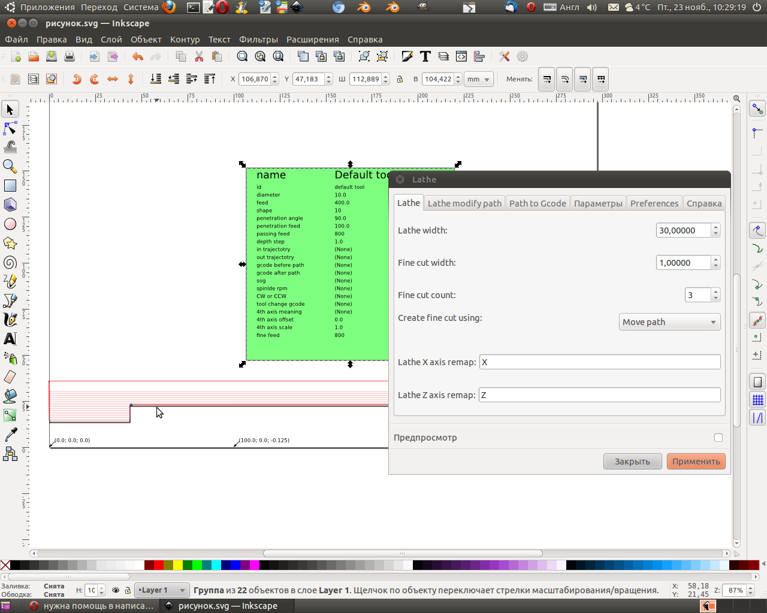The image size is (767, 613).
Task: Launch Firefox from the top panel
Action: pos(169,7)
